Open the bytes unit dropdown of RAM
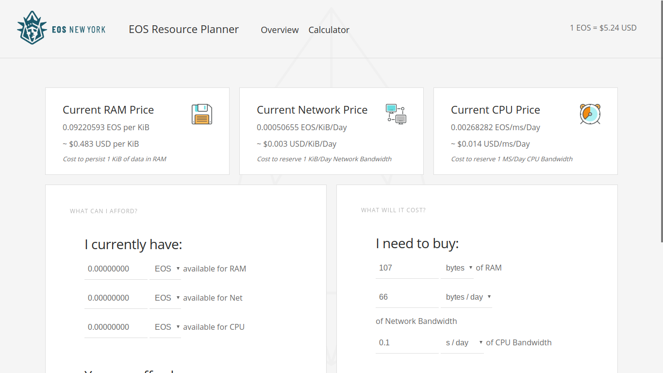Image resolution: width=663 pixels, height=373 pixels. (x=457, y=268)
